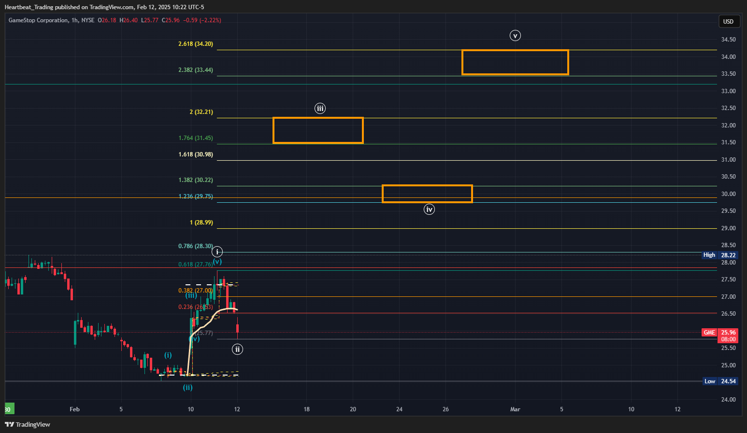Viewport: 747px width, 433px height.
Task: Select the circled wave v label
Action: (x=515, y=35)
